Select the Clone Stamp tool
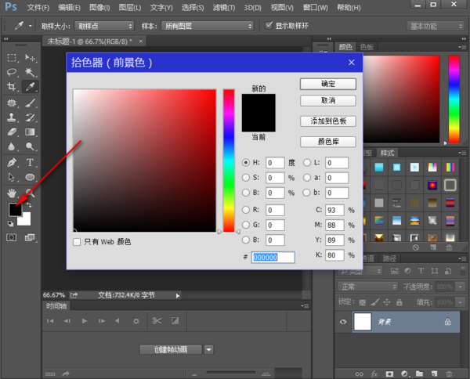This screenshot has width=470, height=379. tap(12, 117)
